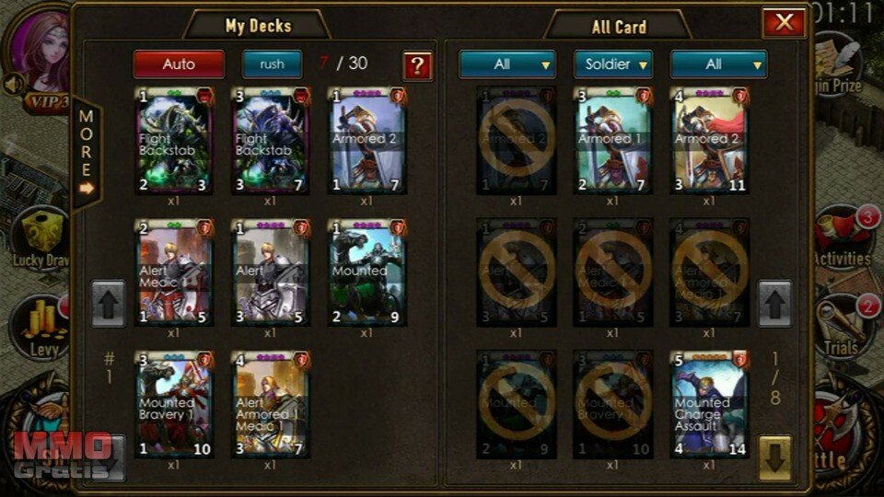Switch to the All Card tab
884x497 pixels.
click(619, 27)
